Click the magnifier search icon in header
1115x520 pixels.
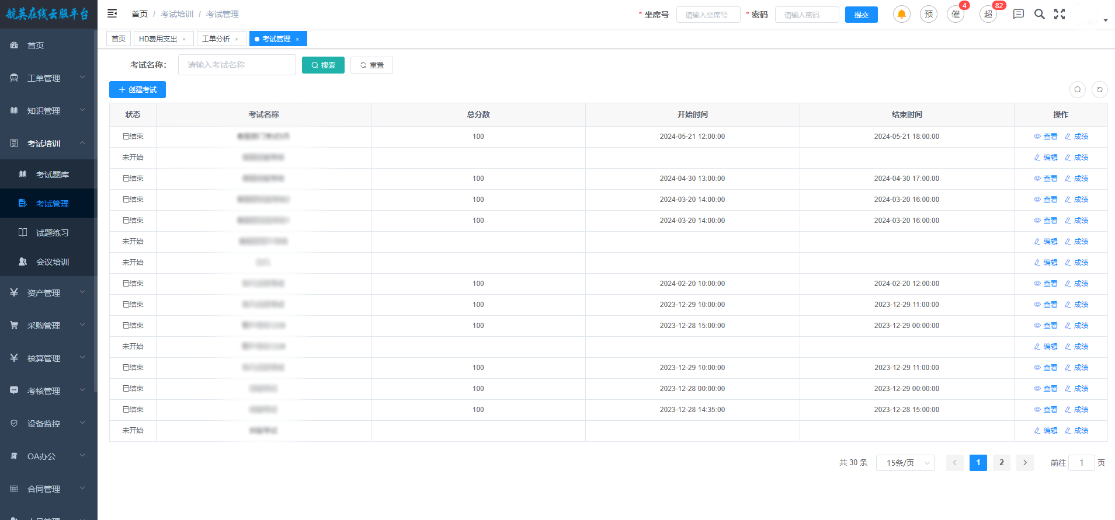[1039, 15]
